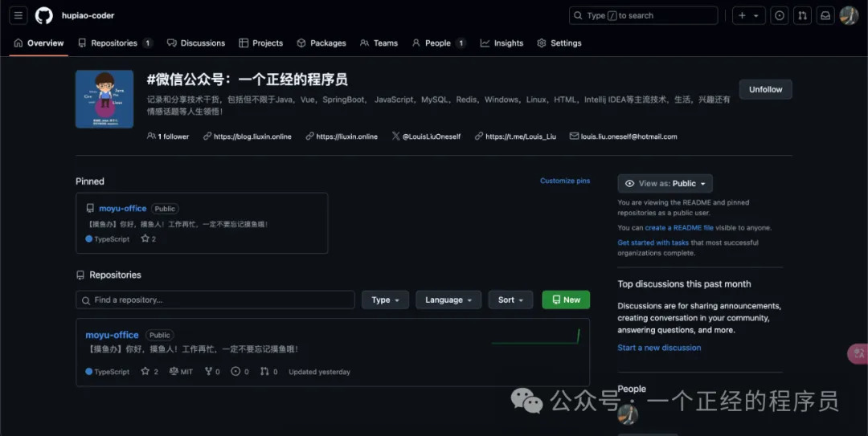868x436 pixels.
Task: Focus the Find a repository search field
Action: 215,299
